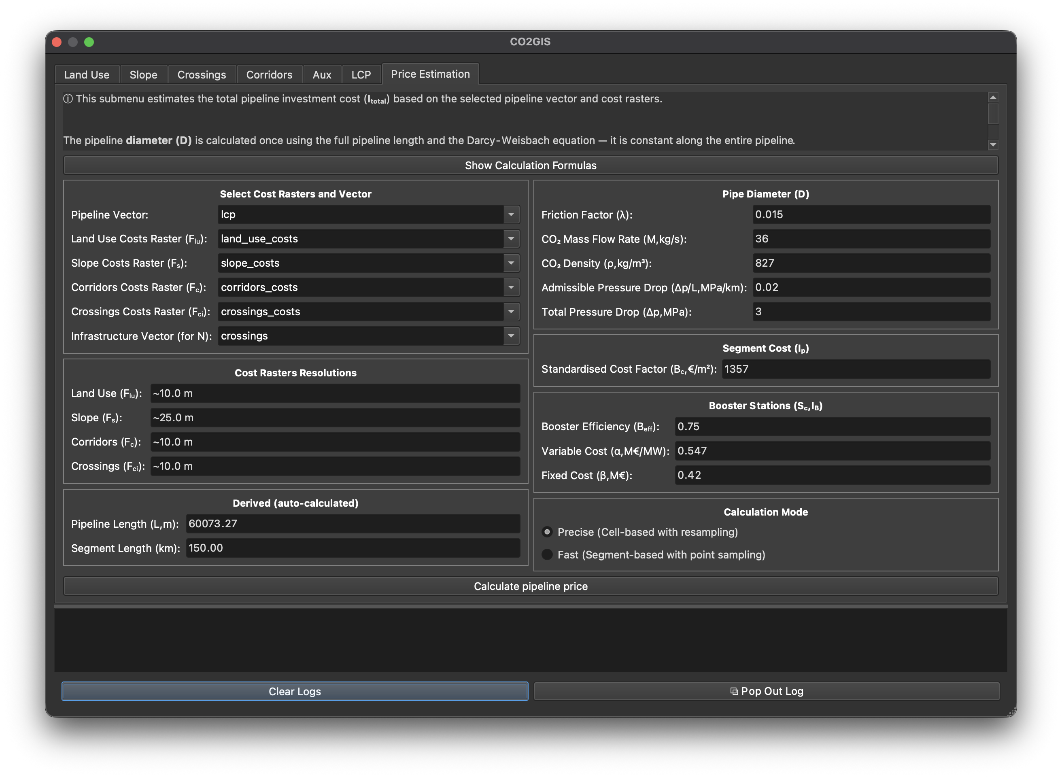Viewport: 1062px width, 777px height.
Task: Click the Crossings resolution field
Action: [x=335, y=466]
